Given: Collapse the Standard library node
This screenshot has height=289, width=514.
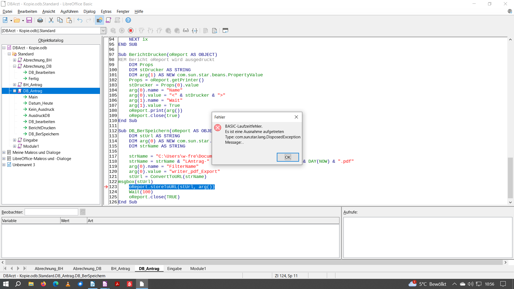Looking at the screenshot, I should [x=9, y=54].
